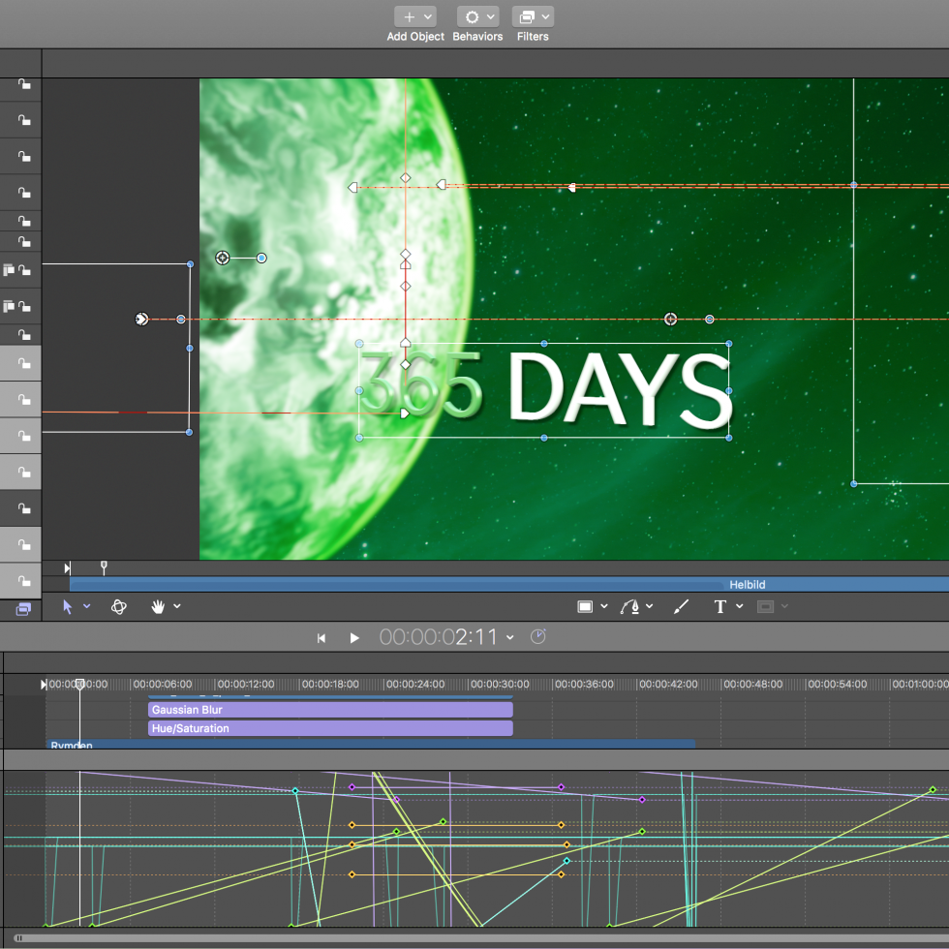Click 00:00:24:00 on the timeline ruler
949x949 pixels.
415,684
